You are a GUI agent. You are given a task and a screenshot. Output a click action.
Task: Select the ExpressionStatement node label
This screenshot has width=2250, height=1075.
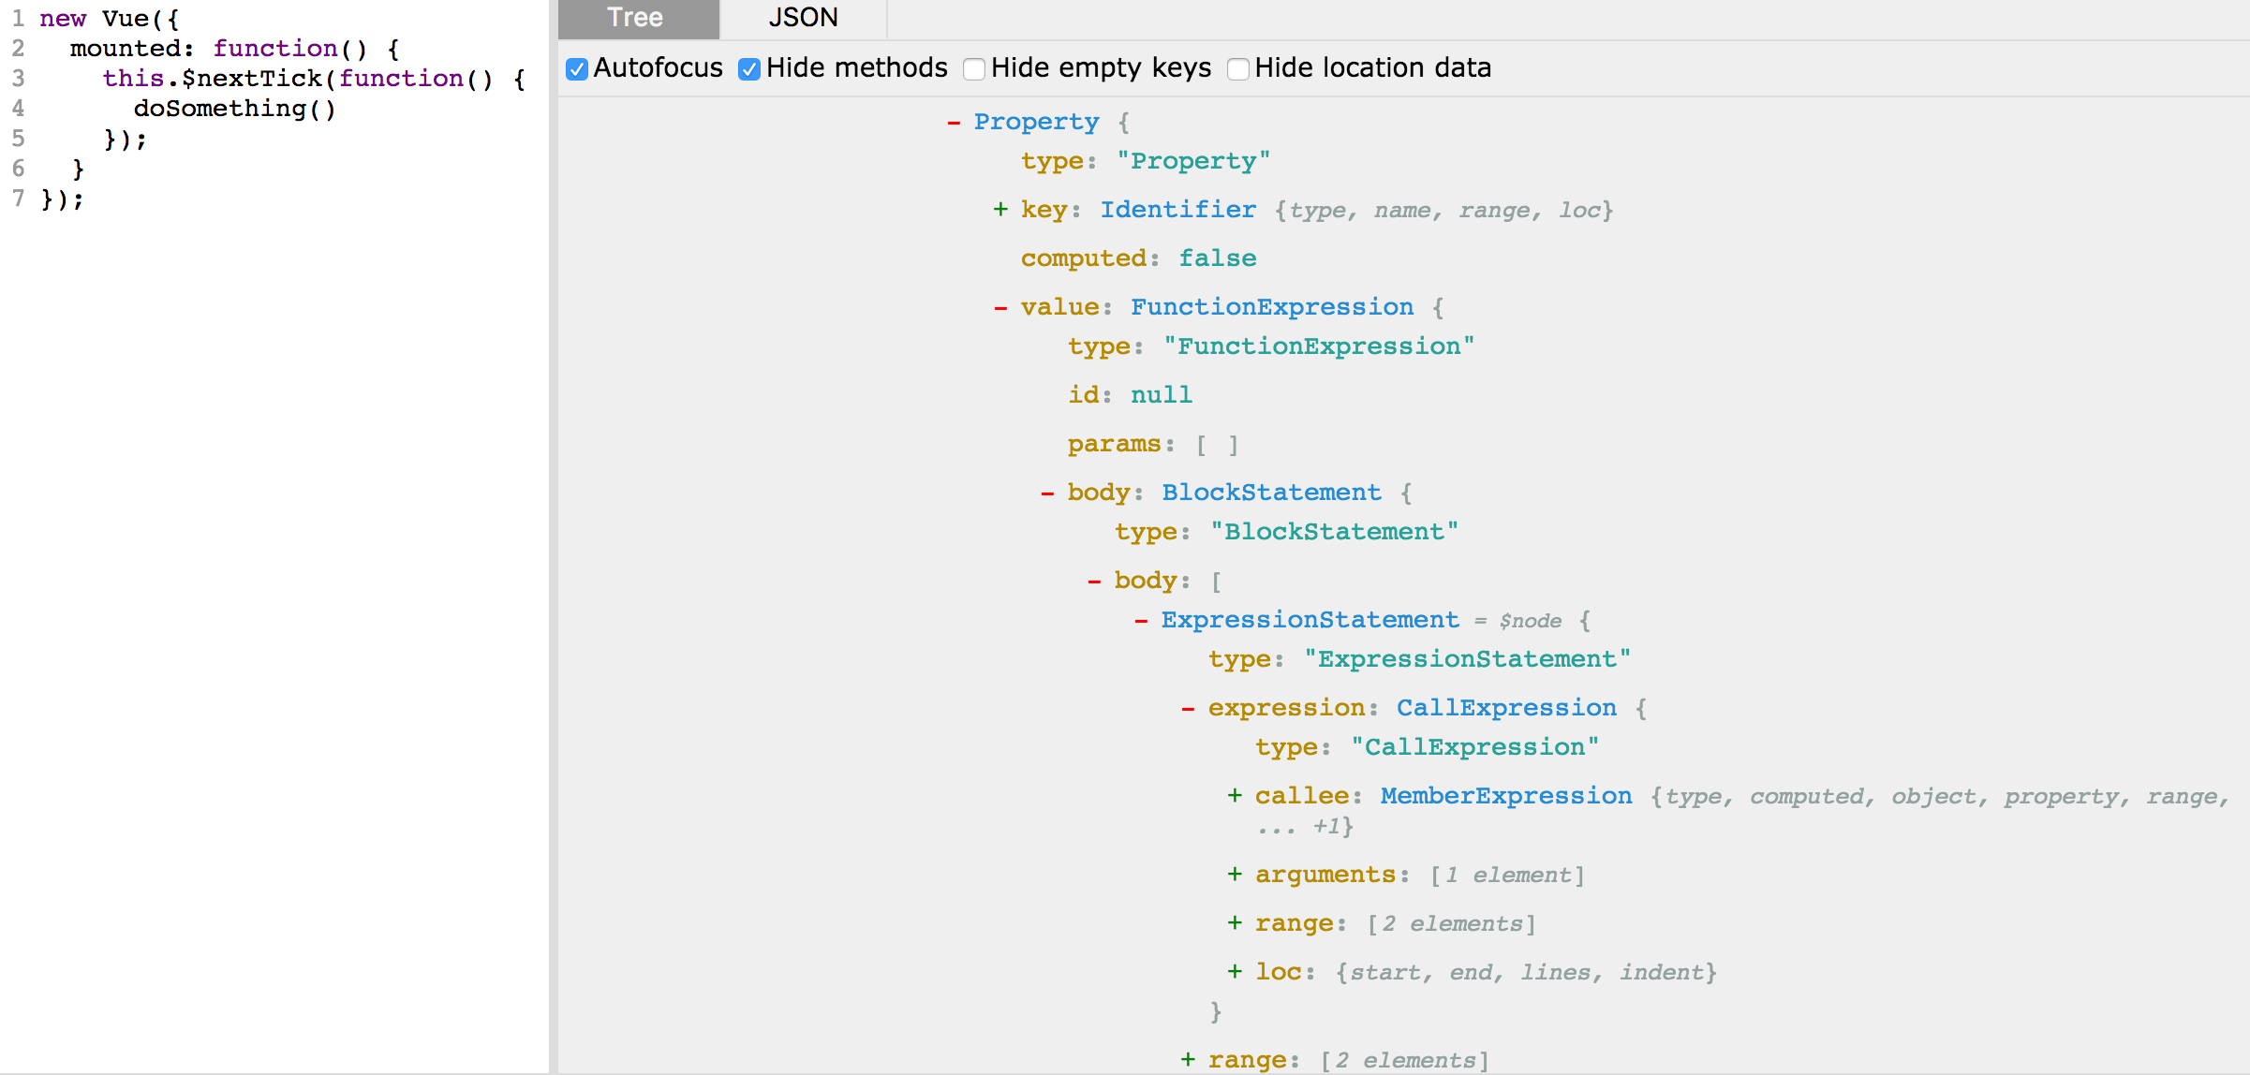point(1310,619)
